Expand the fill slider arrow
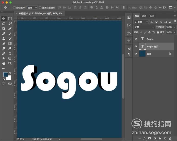 click(175, 32)
